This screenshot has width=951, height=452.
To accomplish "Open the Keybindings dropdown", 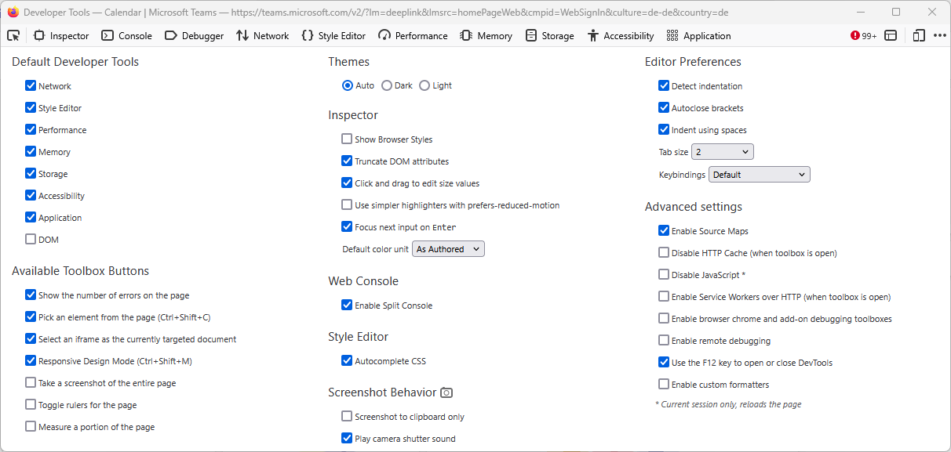I will click(760, 175).
